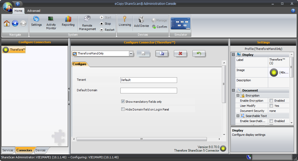Open the ThereforeMandOnly profile dropdown
Viewport: 298px width, 161px height.
(131, 54)
